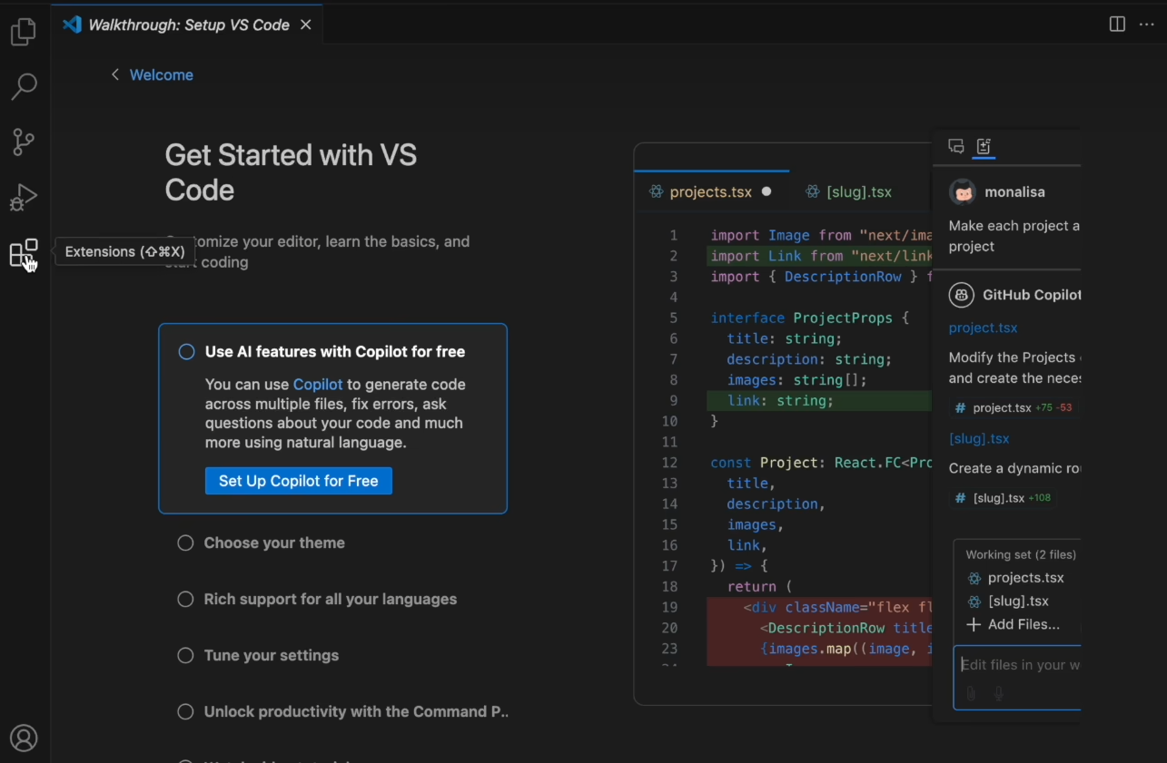
Task: Click the [slug].tsx link in Copilot response
Action: 979,439
